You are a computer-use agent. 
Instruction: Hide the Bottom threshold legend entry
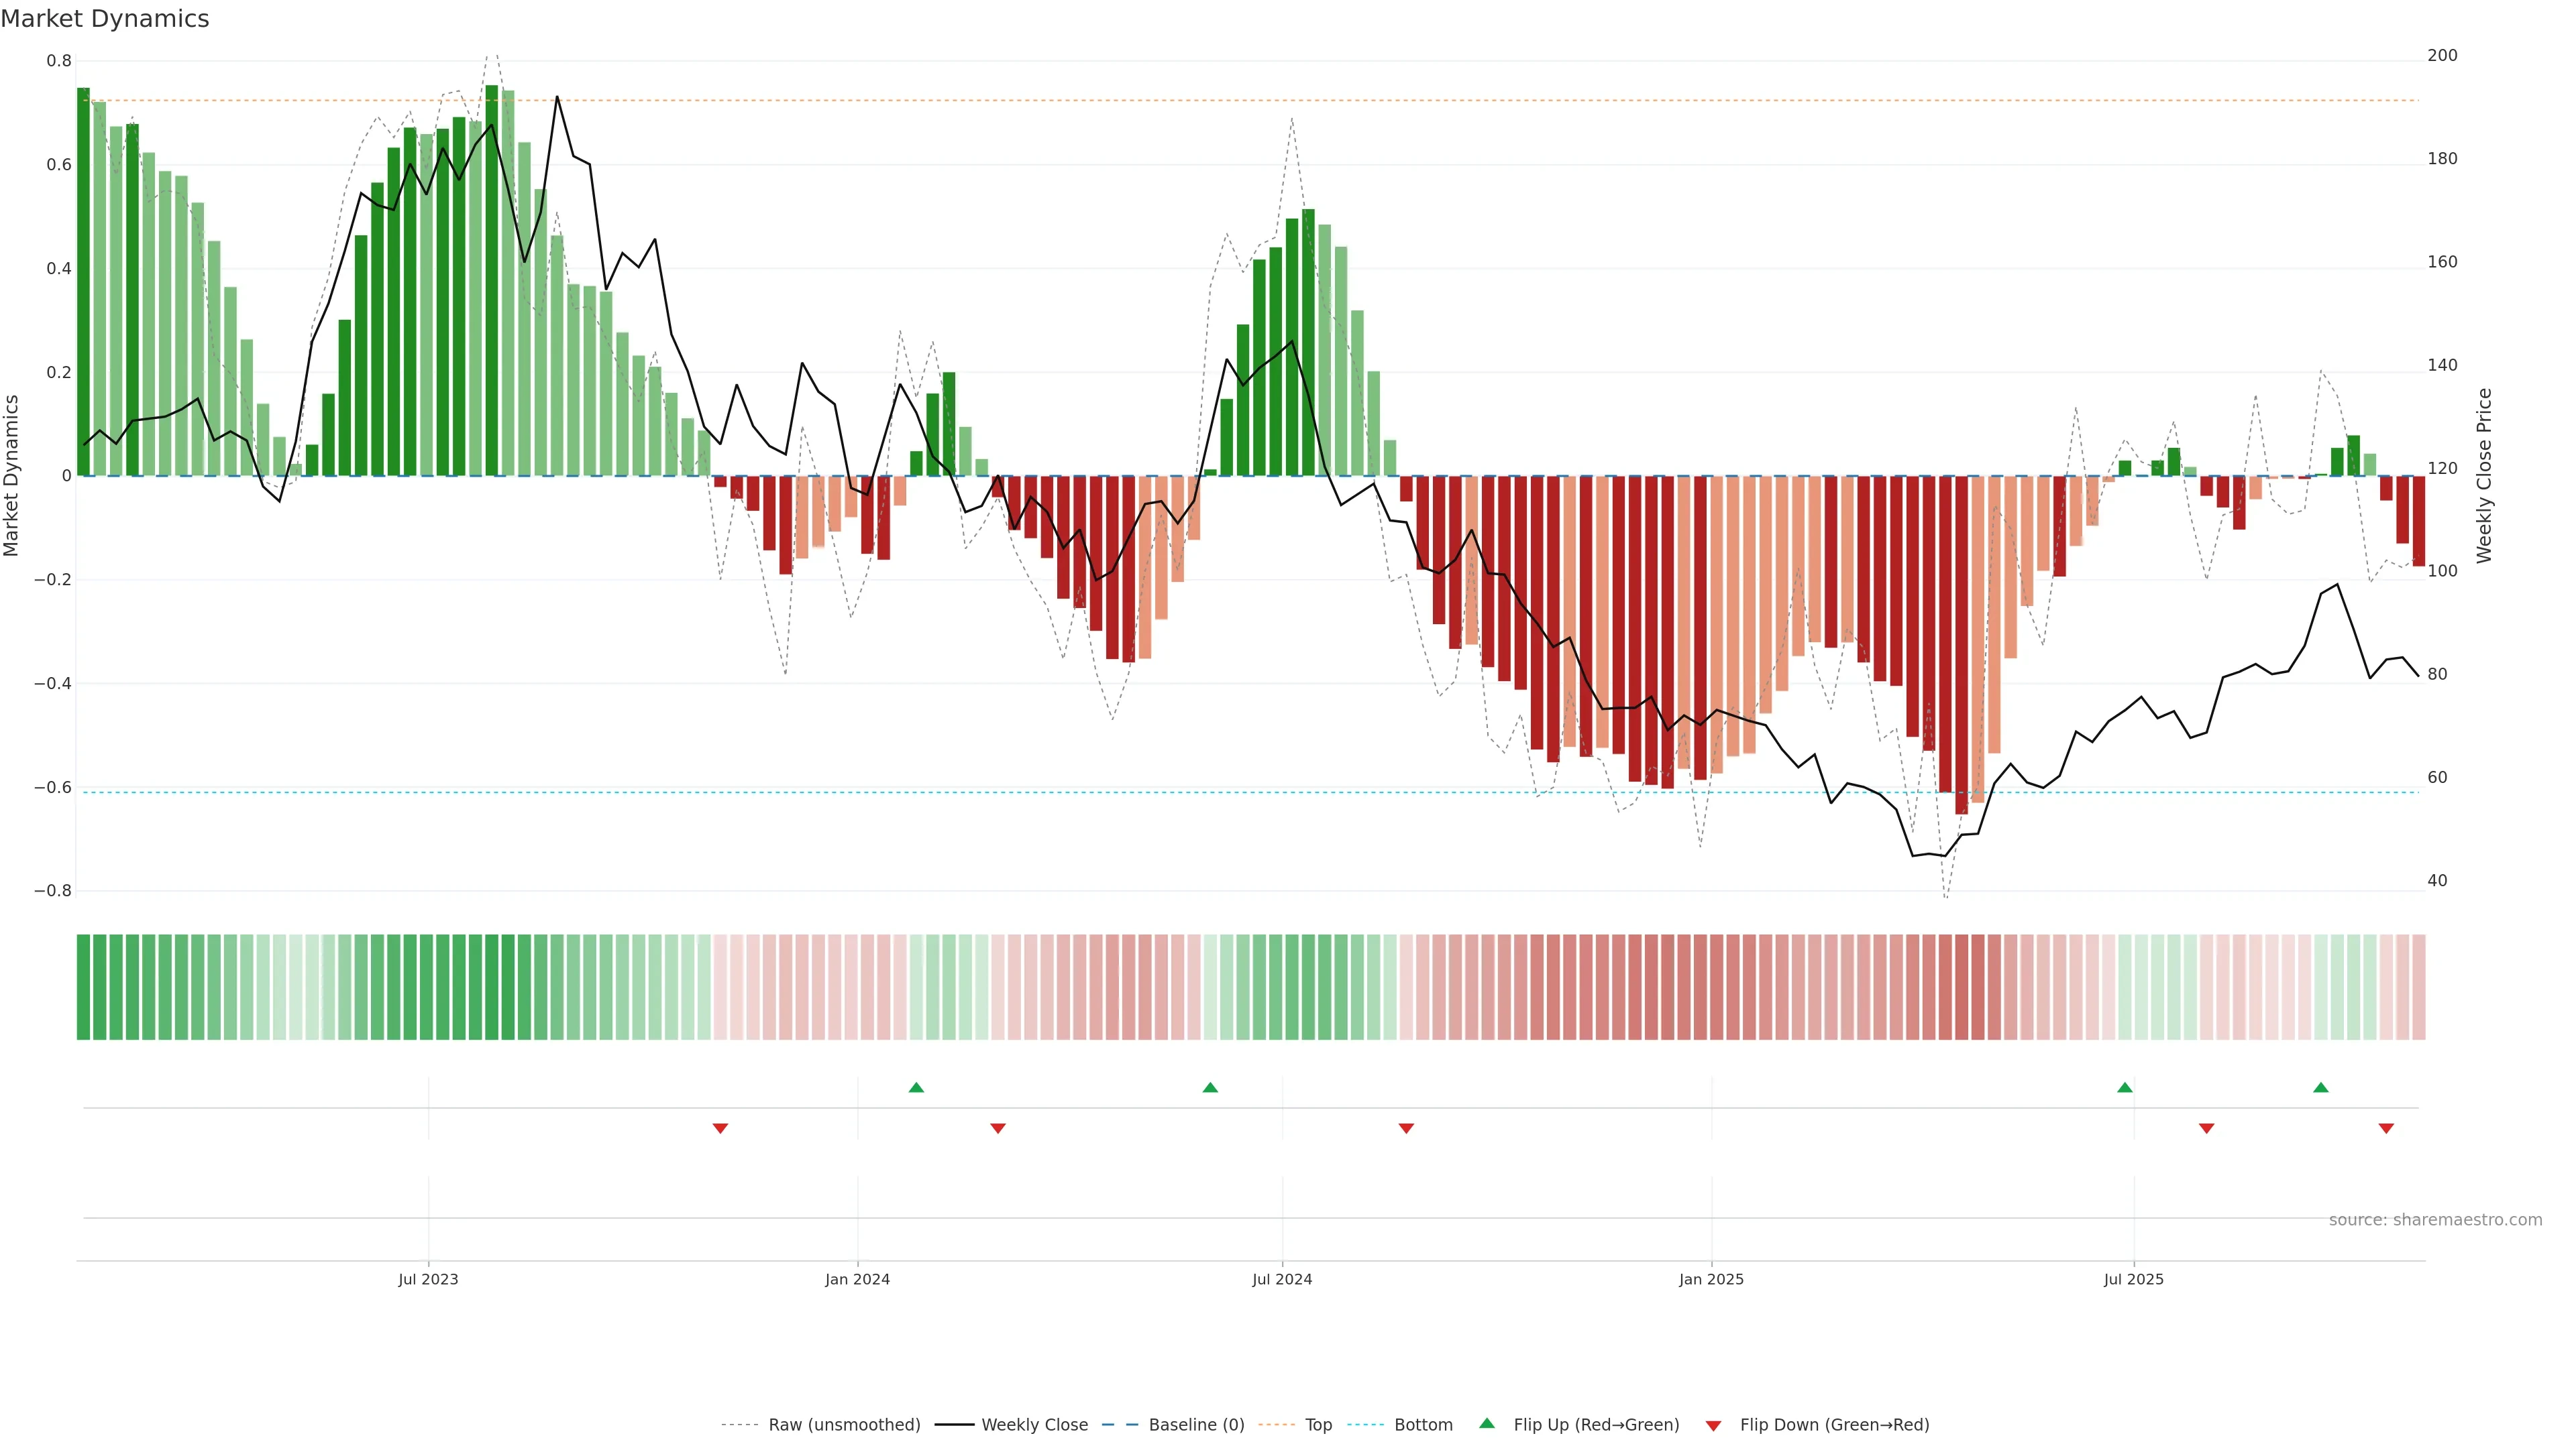click(x=1423, y=1425)
